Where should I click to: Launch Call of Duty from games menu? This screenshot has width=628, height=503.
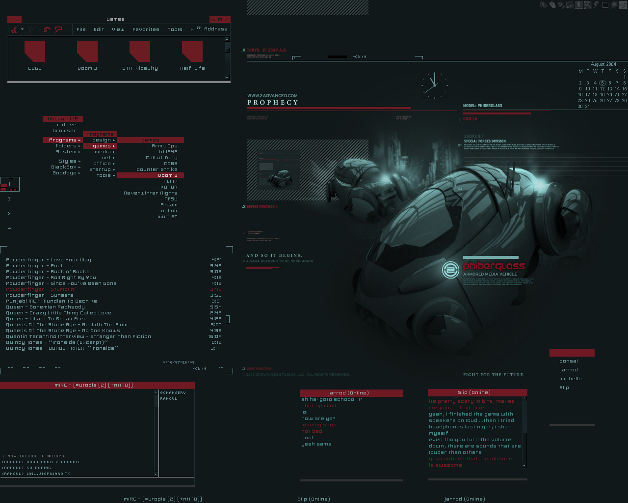[x=151, y=158]
